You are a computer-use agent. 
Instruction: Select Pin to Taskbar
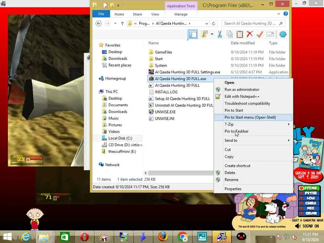click(x=253, y=131)
